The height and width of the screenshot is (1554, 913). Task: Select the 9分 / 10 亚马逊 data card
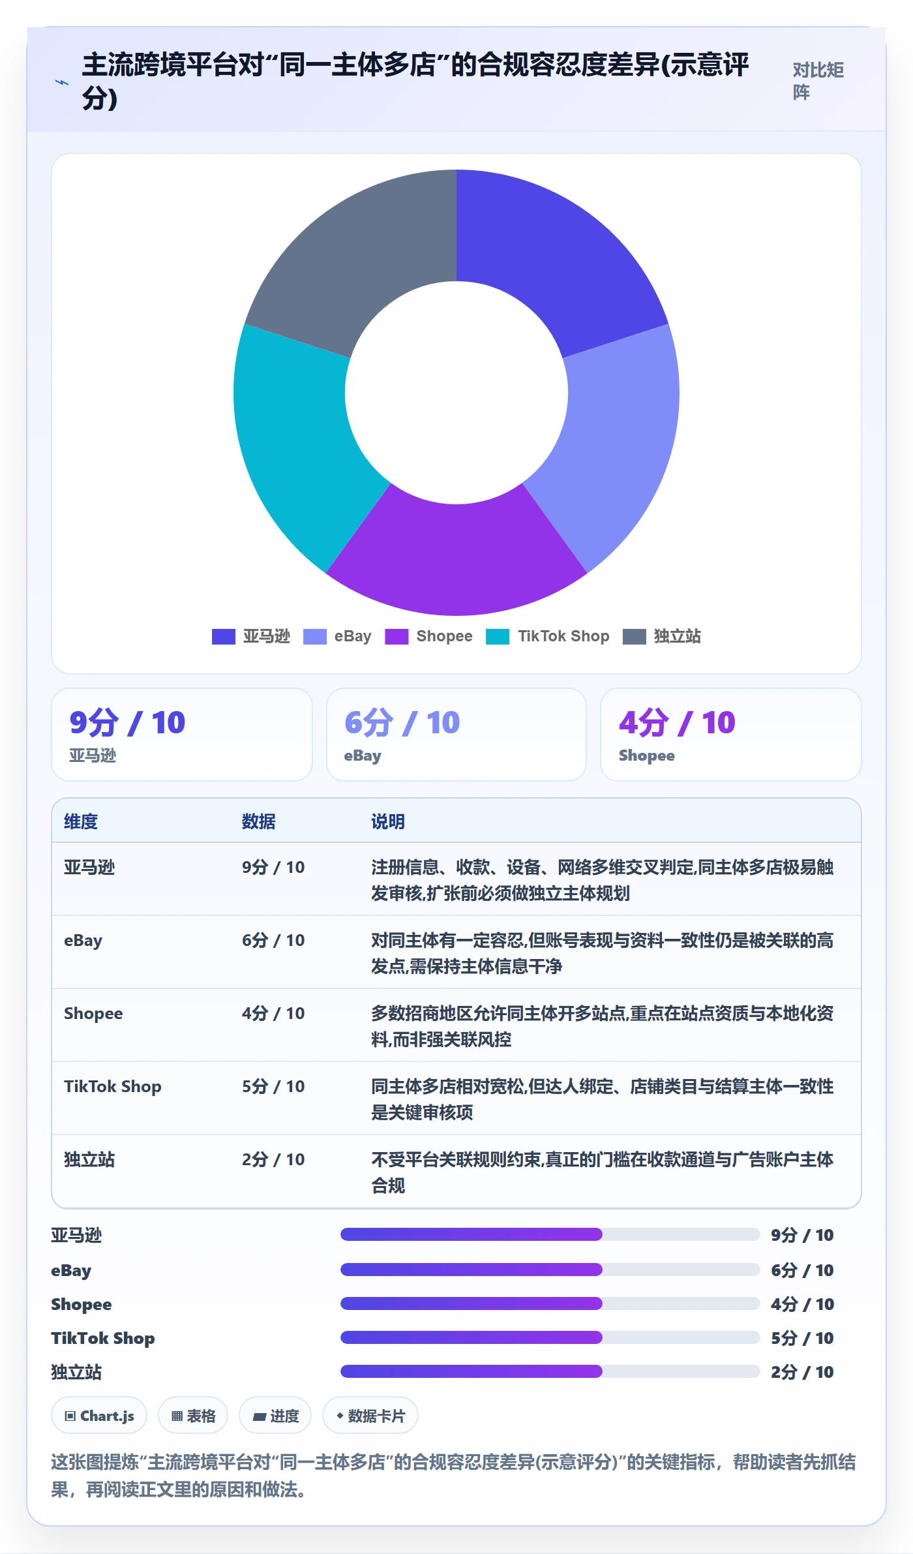[x=182, y=735]
